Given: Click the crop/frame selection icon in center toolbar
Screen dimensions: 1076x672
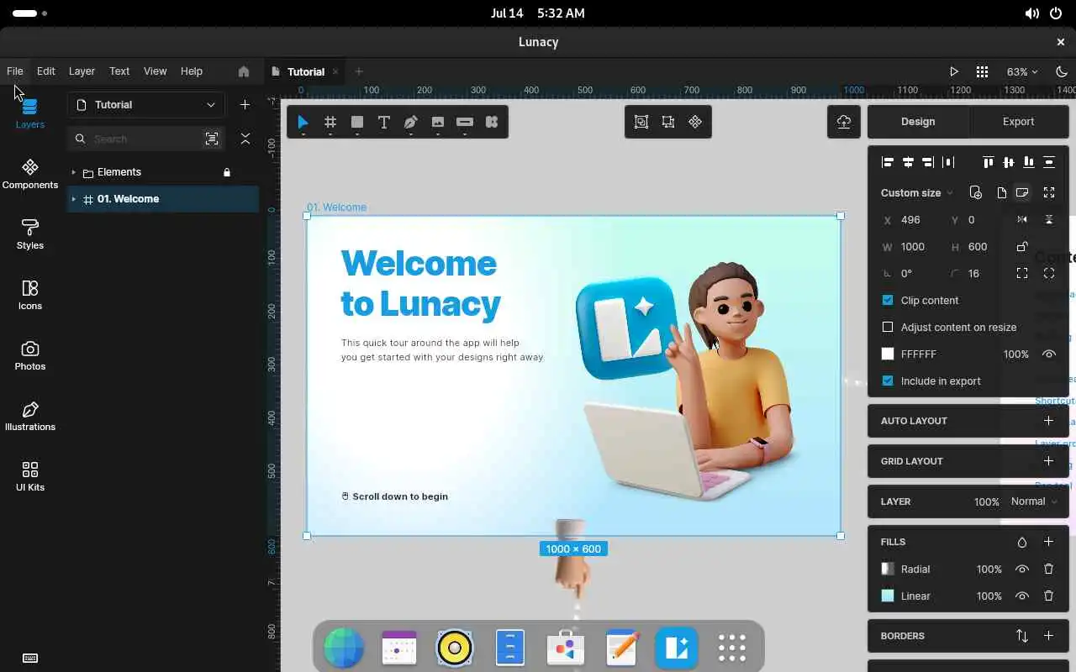Looking at the screenshot, I should pos(668,122).
